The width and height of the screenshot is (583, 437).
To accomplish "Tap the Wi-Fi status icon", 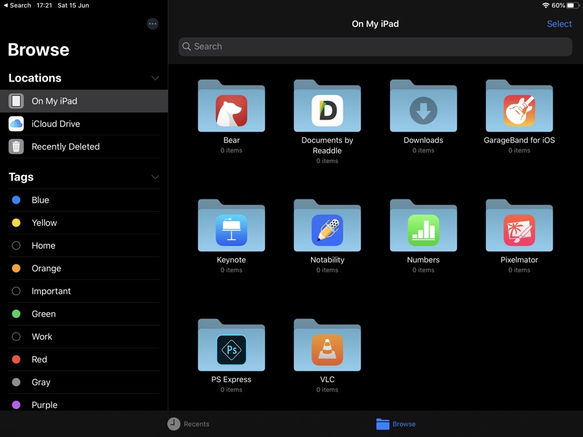I will coord(546,5).
